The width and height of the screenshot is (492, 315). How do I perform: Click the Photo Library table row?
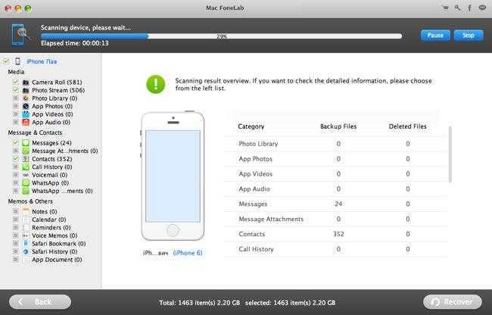click(x=336, y=144)
